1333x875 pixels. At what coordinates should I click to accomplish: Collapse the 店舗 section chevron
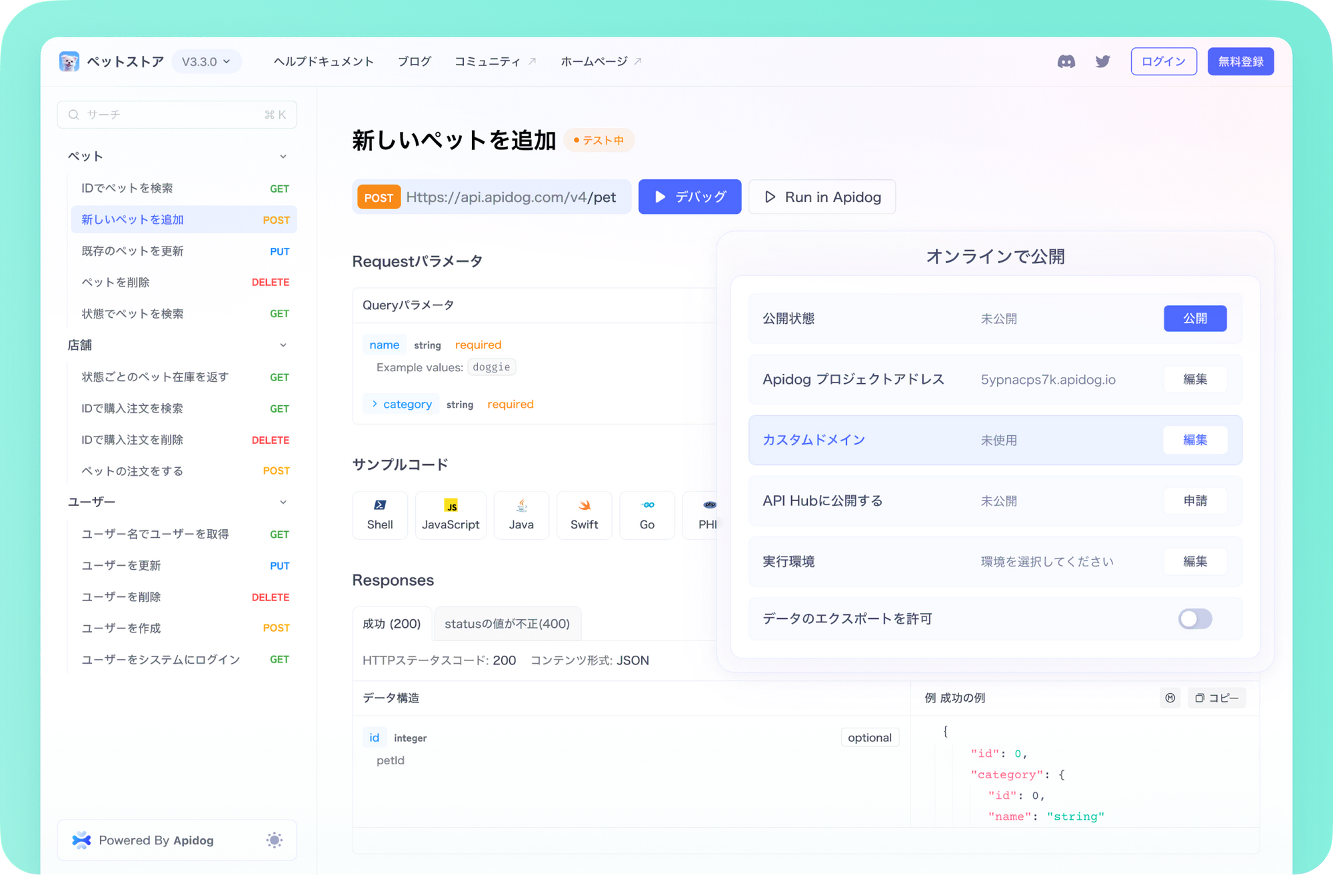click(x=283, y=345)
